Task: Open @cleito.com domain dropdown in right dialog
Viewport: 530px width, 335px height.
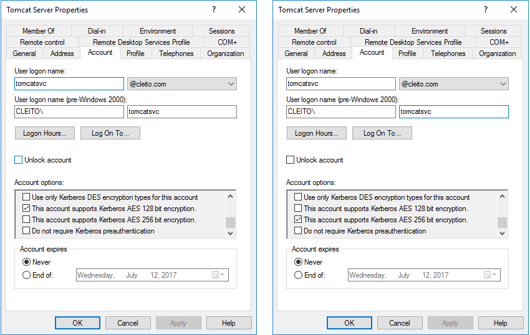Action: 453,83
